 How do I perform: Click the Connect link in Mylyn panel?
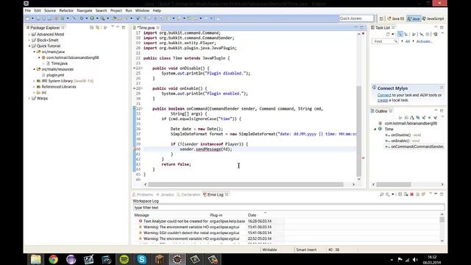tap(384, 95)
